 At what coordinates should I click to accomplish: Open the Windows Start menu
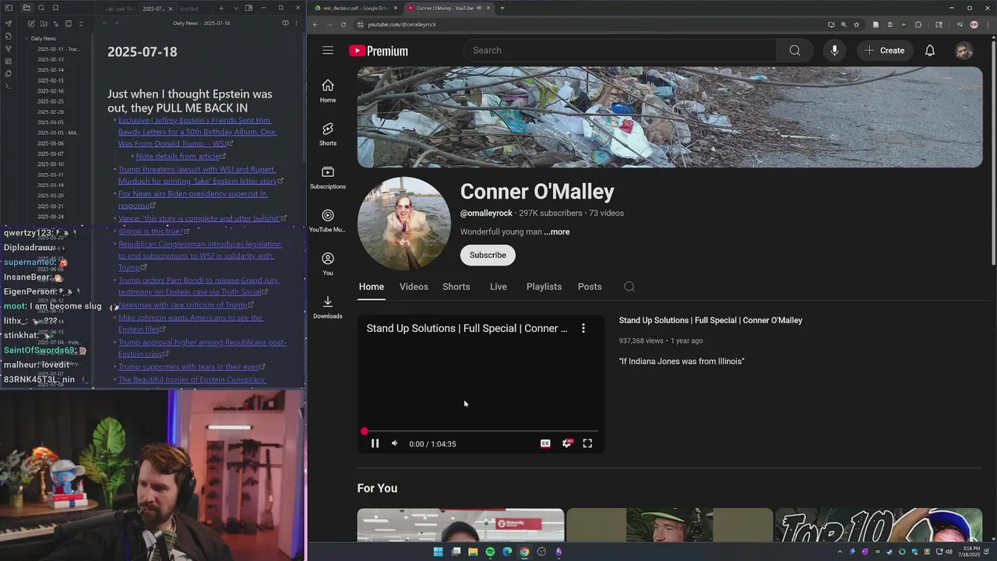pyautogui.click(x=439, y=552)
